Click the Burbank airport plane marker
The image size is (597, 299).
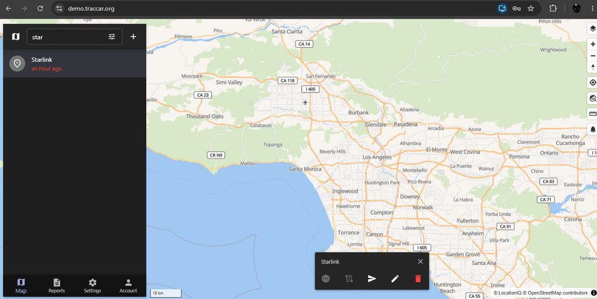point(305,102)
